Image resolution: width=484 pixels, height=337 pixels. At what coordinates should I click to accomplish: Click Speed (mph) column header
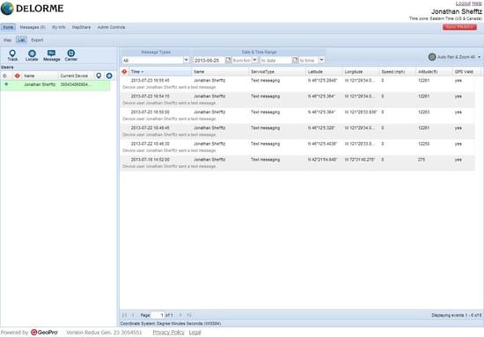(x=397, y=72)
